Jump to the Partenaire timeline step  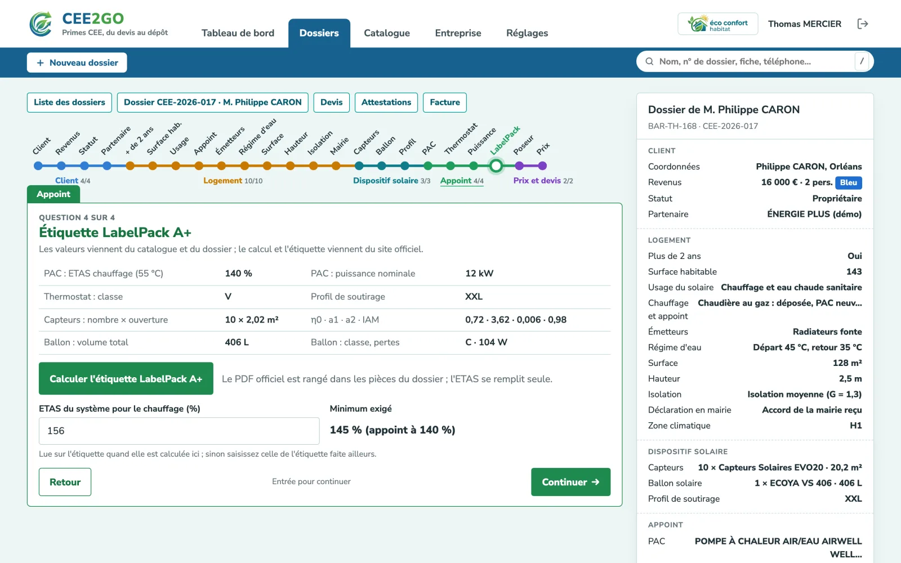click(107, 166)
